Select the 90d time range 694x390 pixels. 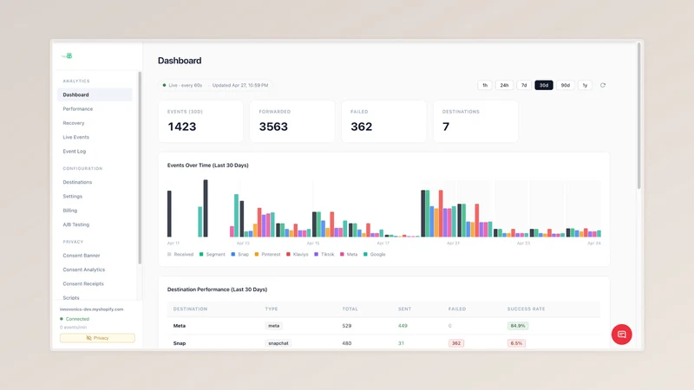click(566, 85)
